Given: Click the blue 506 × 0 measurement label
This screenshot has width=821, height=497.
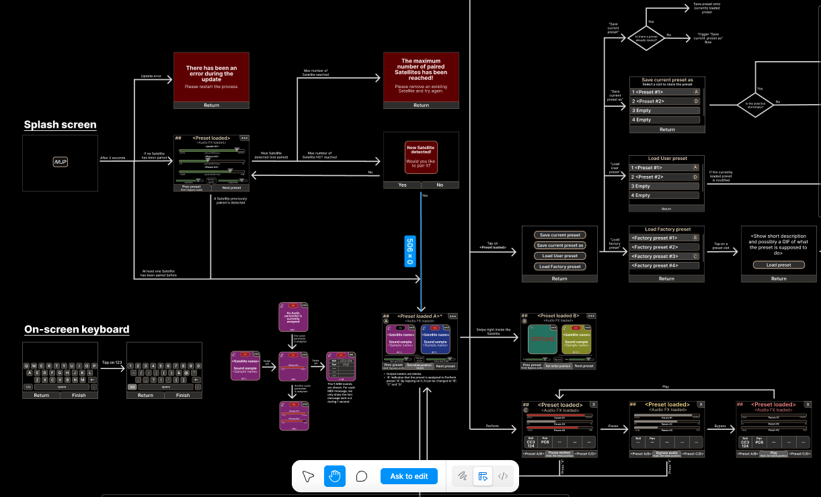Looking at the screenshot, I should point(409,251).
